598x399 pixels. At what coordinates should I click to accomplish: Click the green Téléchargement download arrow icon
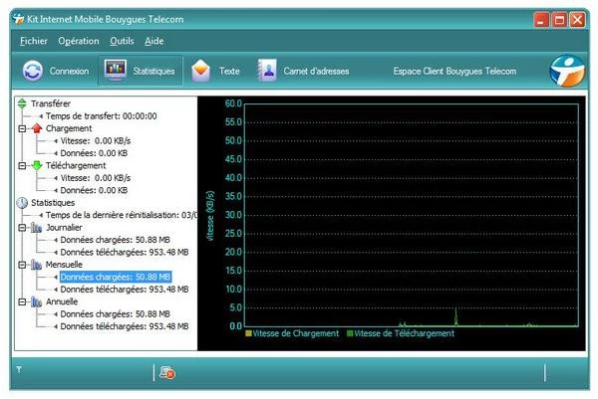[37, 165]
